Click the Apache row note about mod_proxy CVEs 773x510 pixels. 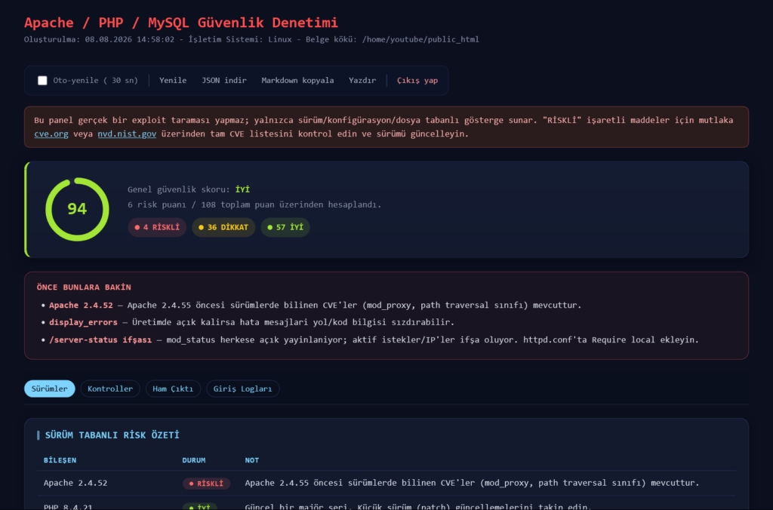coord(472,483)
